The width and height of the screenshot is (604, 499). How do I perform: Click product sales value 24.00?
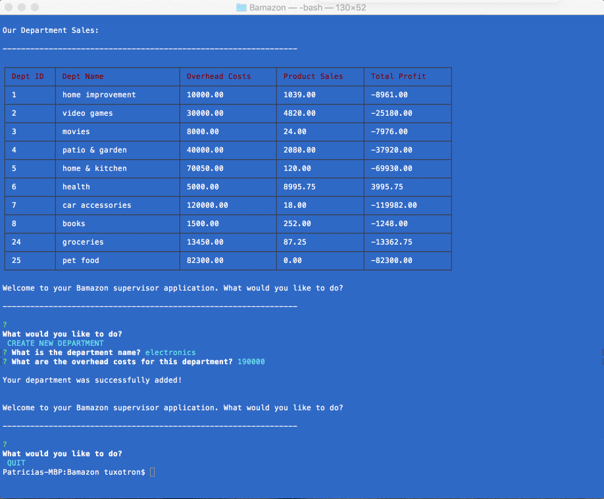click(295, 131)
